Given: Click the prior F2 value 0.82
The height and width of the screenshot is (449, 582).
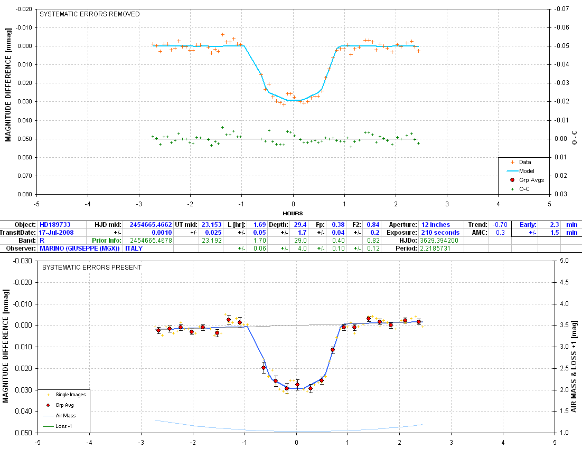Looking at the screenshot, I should tap(373, 241).
